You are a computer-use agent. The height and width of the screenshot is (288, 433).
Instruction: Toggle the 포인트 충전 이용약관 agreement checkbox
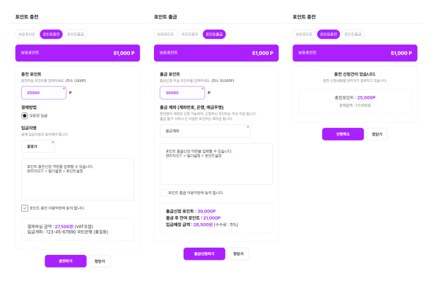tap(25, 208)
